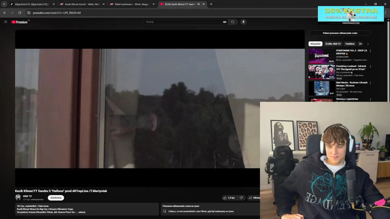Expand the description with ...więcej
Screen dimensions: 390x219
81,212
